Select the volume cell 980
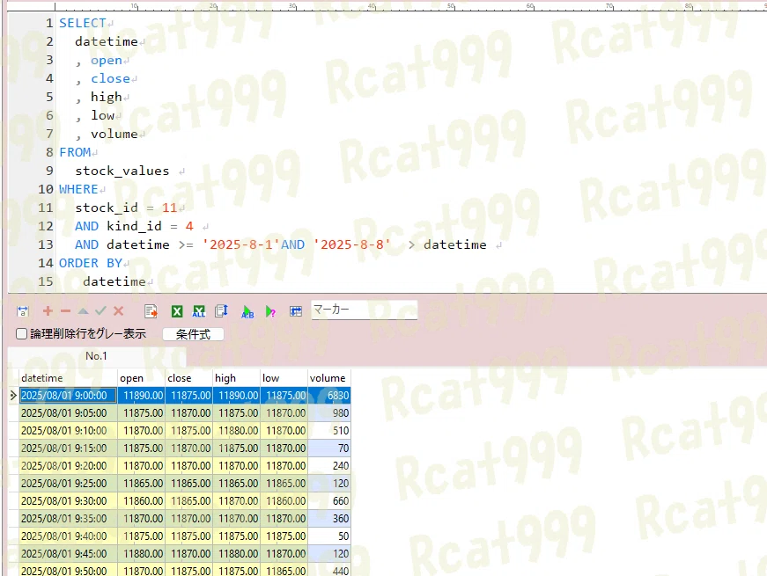767x576 pixels. coord(329,412)
